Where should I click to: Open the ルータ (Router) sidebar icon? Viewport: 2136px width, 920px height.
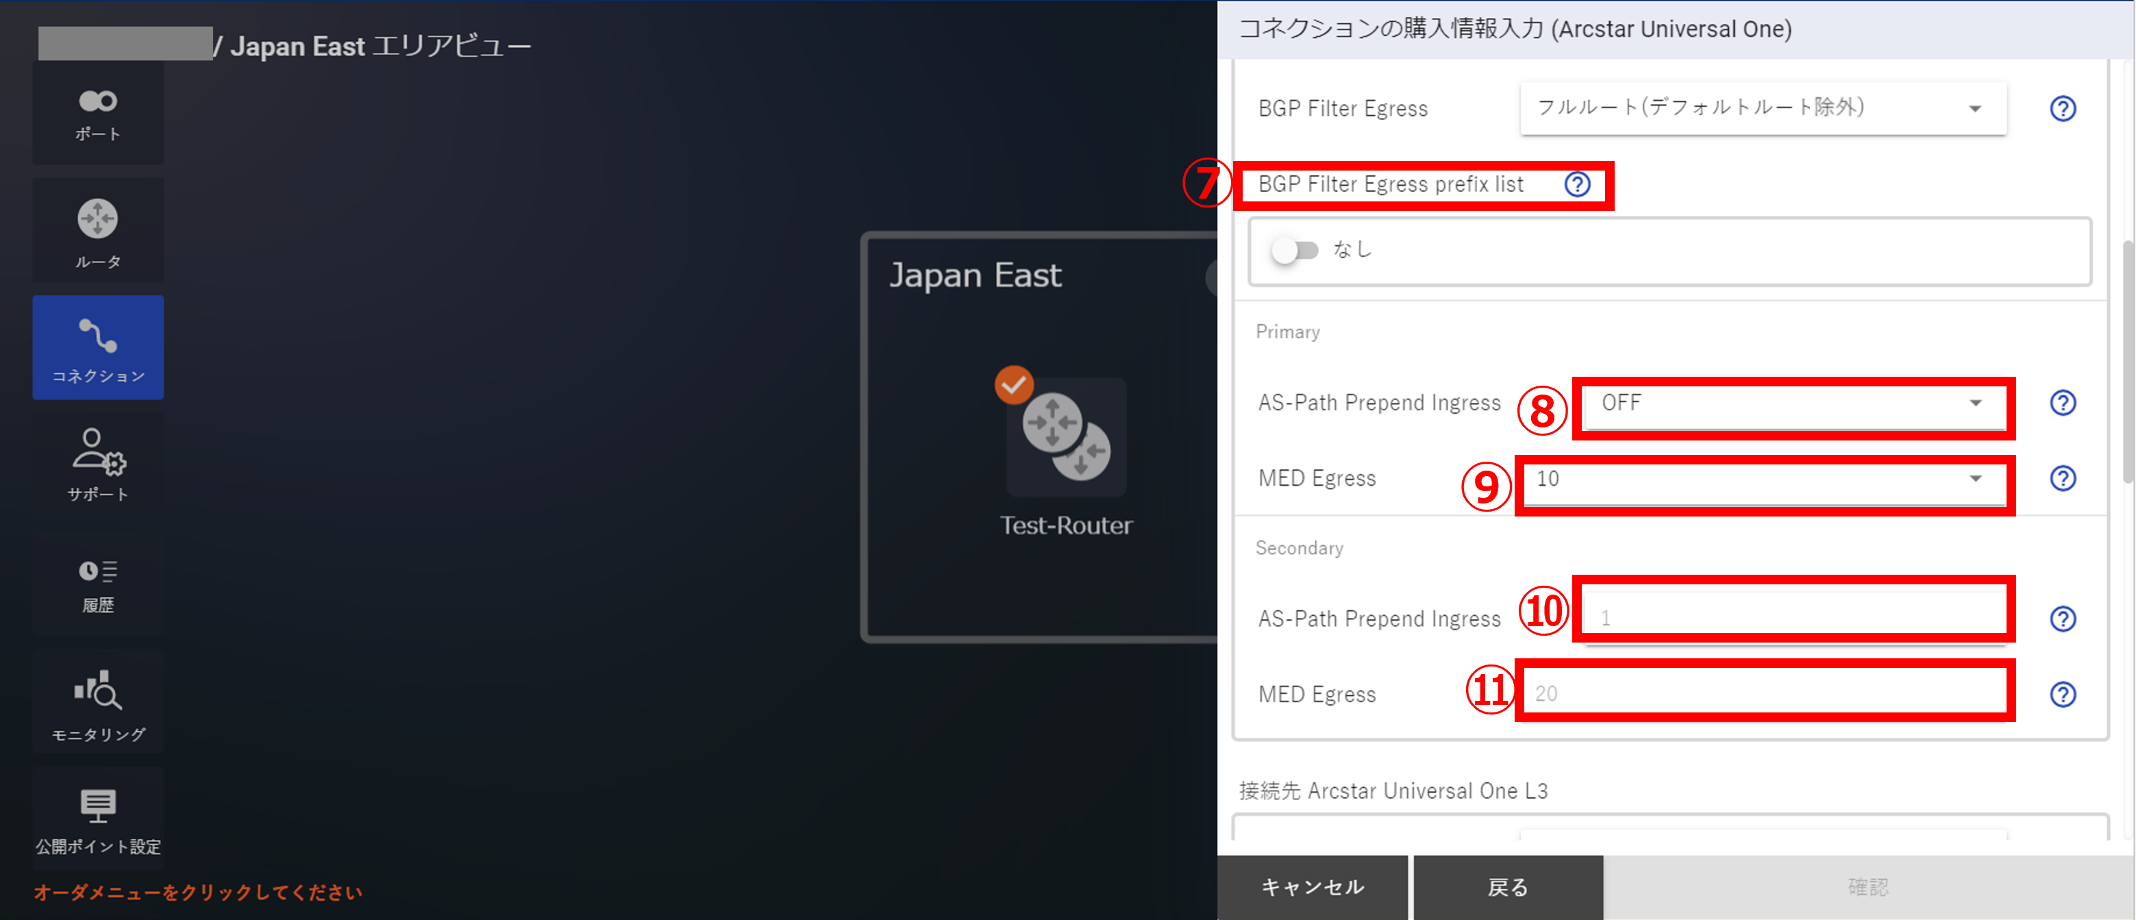(98, 232)
